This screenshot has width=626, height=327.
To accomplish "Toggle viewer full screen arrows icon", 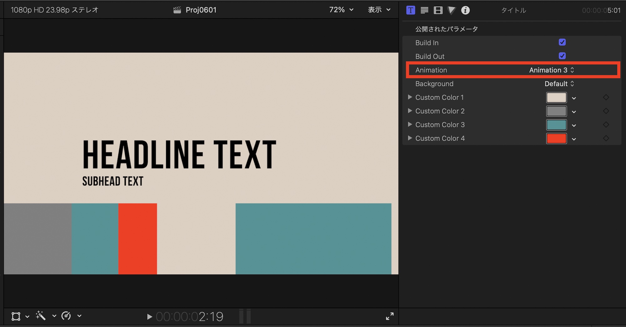I will tap(390, 316).
